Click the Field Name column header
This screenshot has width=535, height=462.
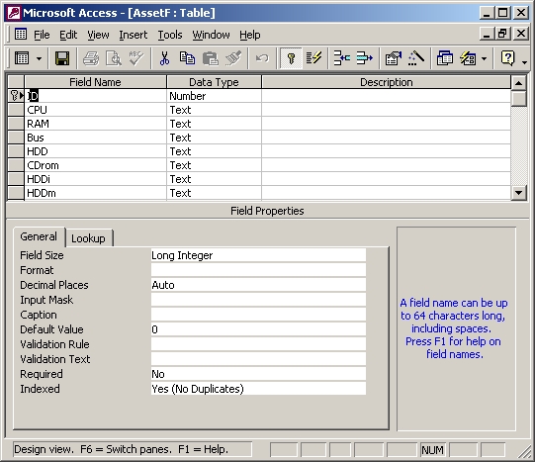(95, 82)
